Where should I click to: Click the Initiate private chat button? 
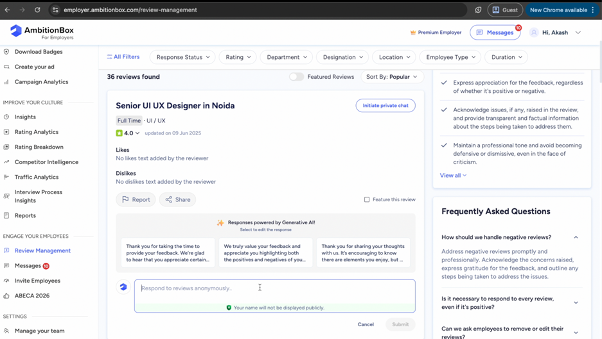385,106
